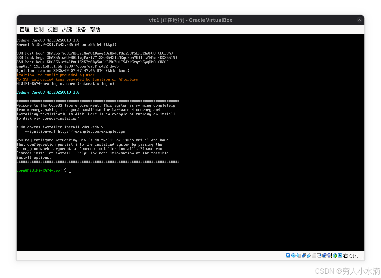Click the ECDSA SSH host key line
Image resolution: width=381 pixels, height=278 pixels.
click(x=95, y=53)
